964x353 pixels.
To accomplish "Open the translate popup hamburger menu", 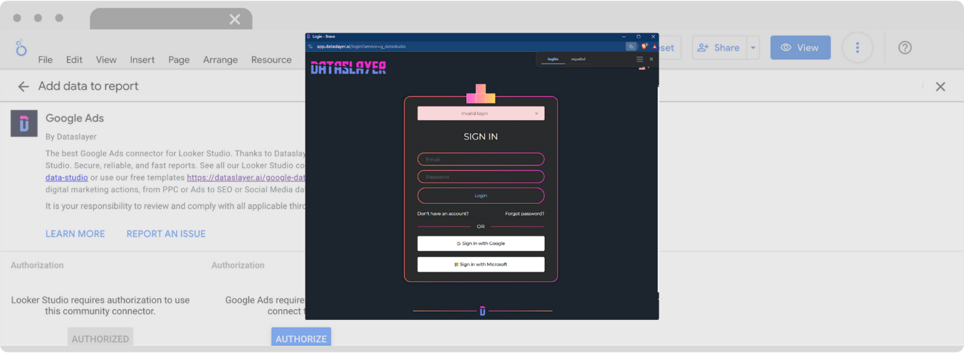I will click(x=640, y=59).
